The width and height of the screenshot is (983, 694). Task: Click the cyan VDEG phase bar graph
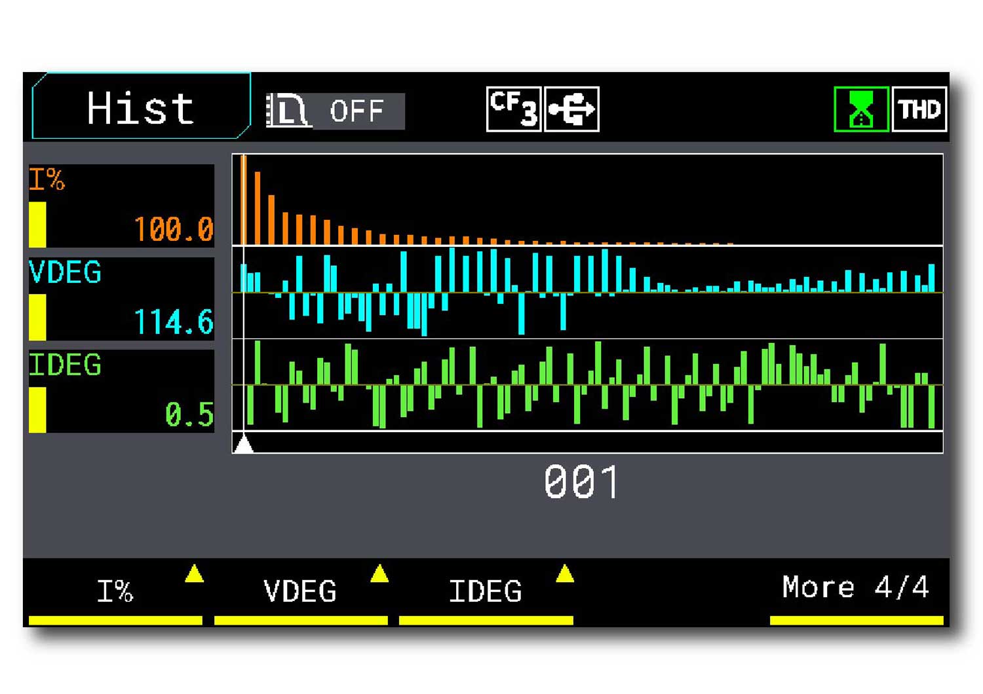pyautogui.click(x=588, y=293)
